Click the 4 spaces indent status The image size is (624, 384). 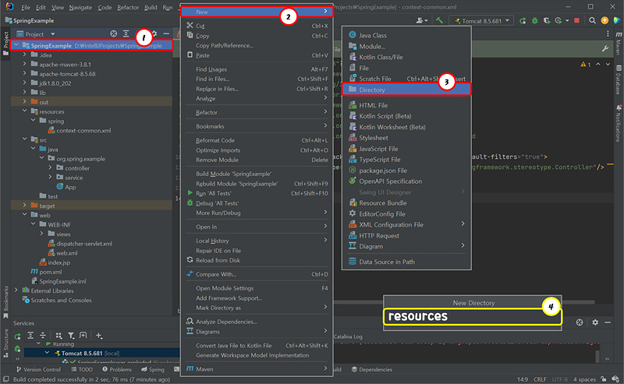point(584,379)
